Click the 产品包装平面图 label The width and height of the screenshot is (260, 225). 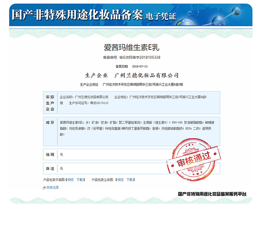(x=54, y=180)
